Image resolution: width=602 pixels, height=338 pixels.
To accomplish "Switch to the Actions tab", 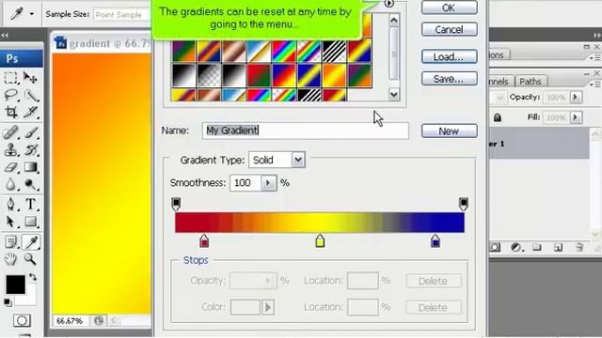I will (498, 55).
